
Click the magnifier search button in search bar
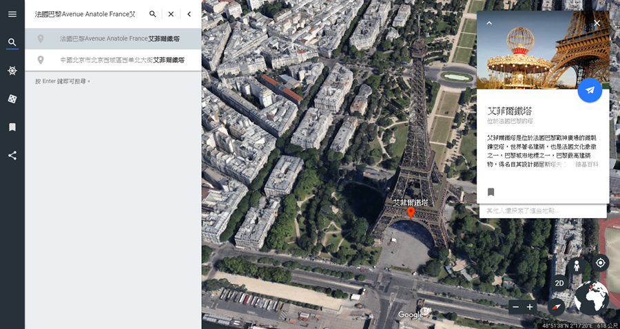click(153, 14)
